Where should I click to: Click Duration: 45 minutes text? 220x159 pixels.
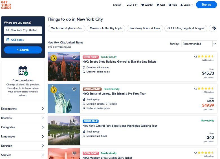click(x=98, y=67)
